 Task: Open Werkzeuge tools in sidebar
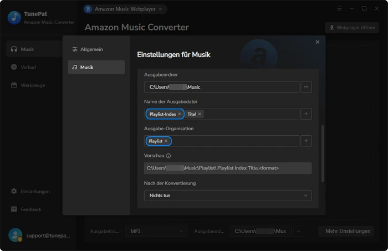point(28,85)
